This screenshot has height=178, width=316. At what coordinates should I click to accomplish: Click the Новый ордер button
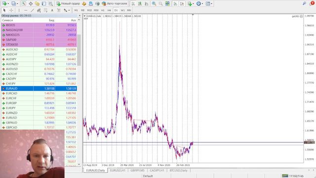pyautogui.click(x=68, y=3)
